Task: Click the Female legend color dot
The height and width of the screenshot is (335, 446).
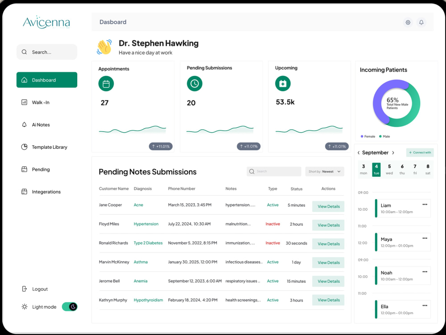Action: coord(362,136)
